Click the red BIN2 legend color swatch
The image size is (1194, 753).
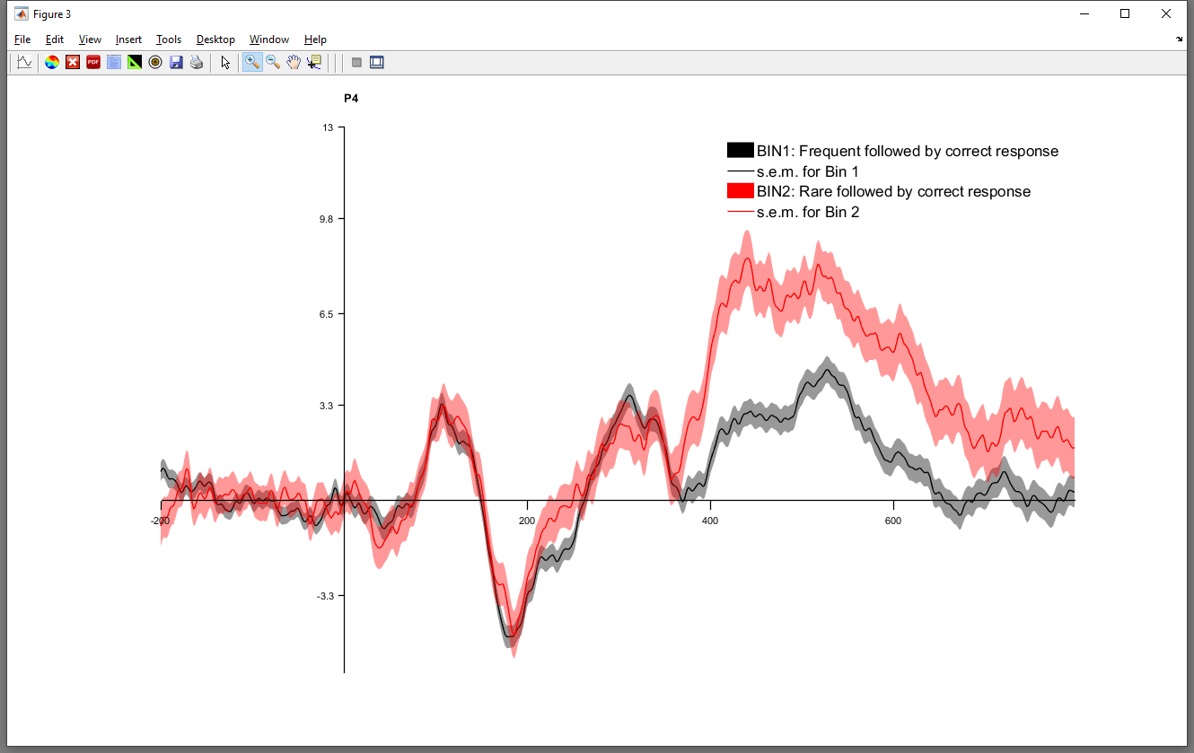(741, 191)
